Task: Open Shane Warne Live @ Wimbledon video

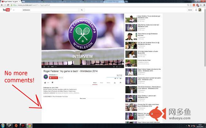Action: [x=143, y=36]
